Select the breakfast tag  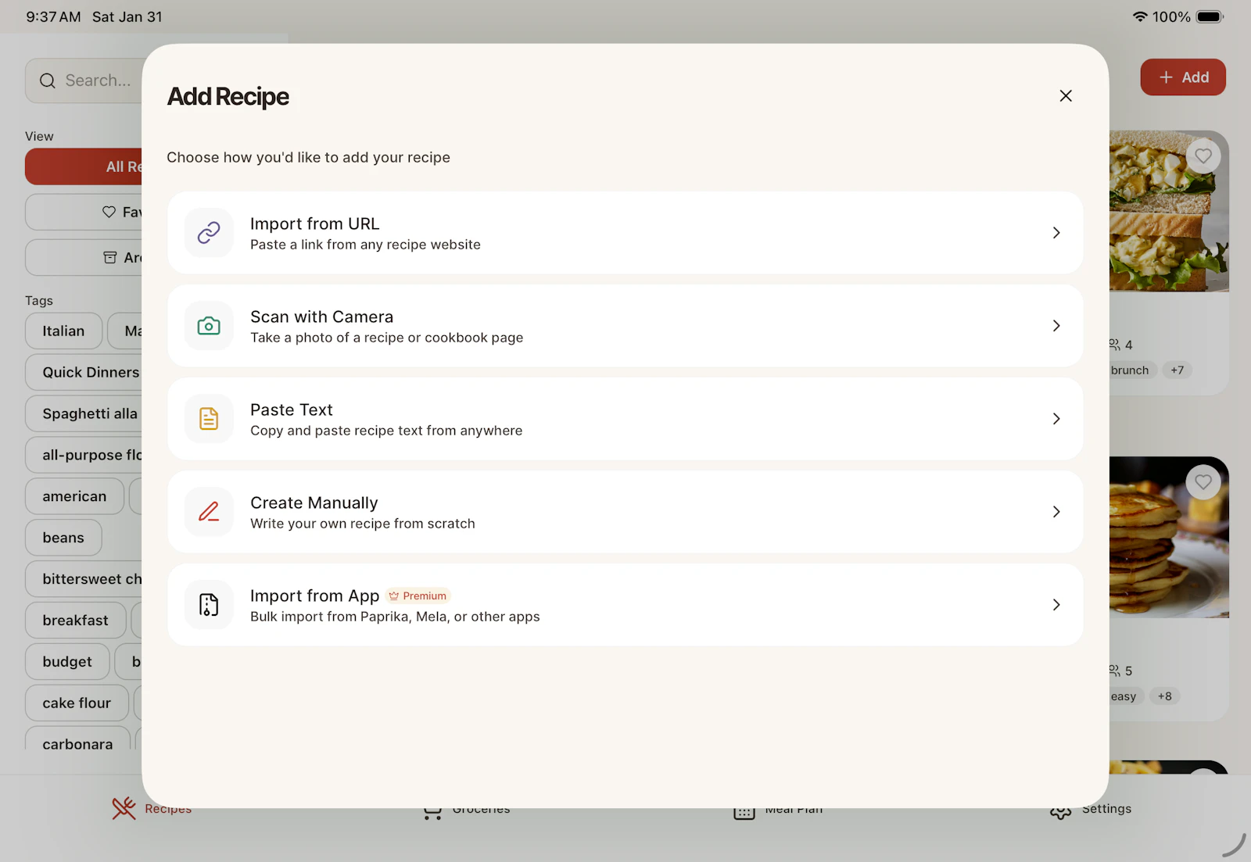click(75, 620)
